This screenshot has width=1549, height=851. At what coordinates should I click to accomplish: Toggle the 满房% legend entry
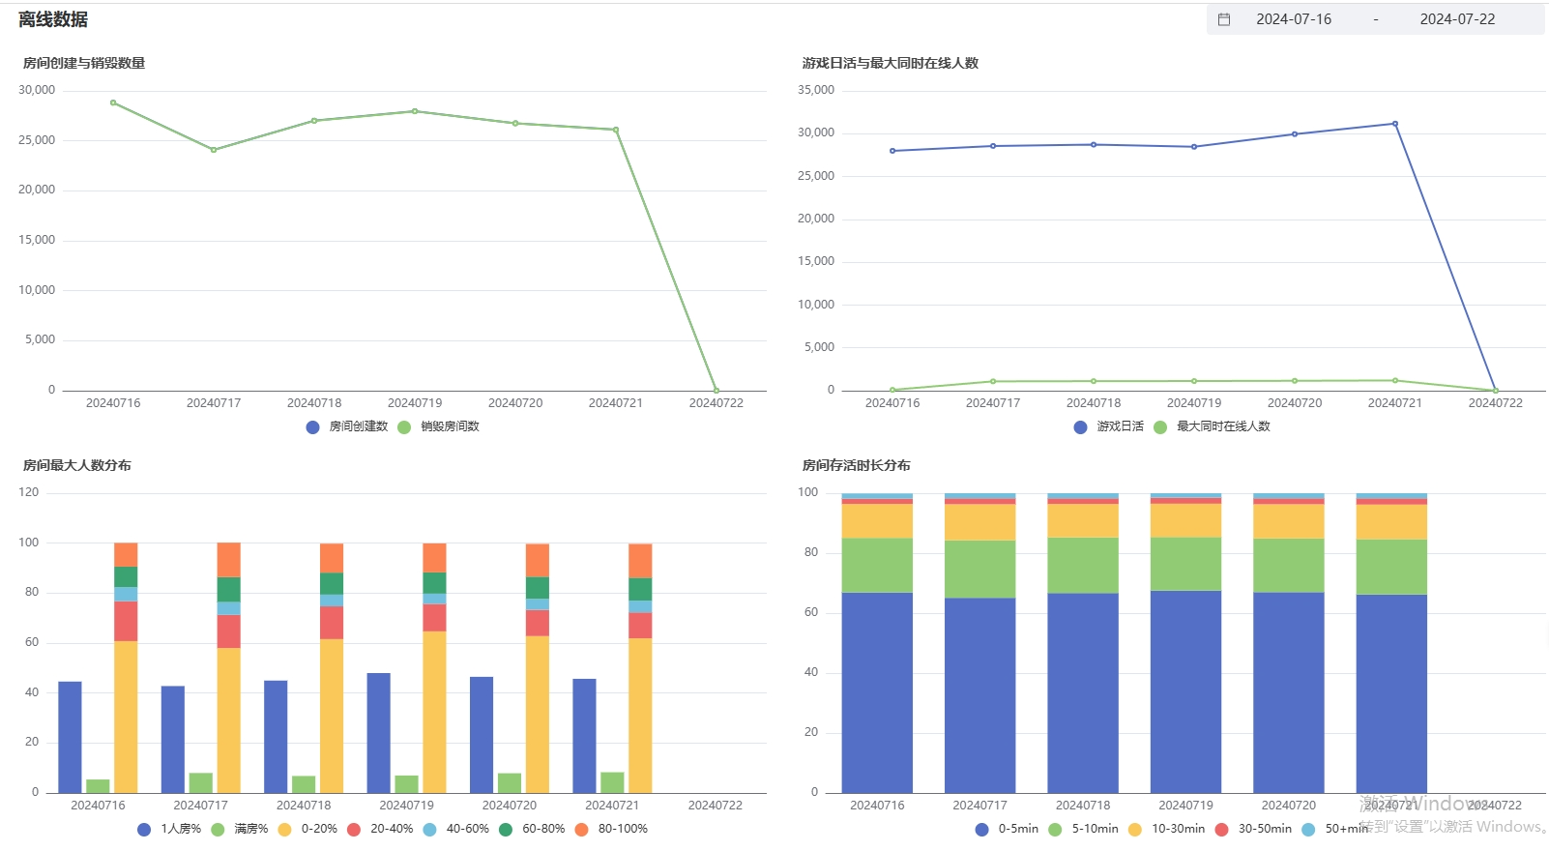coord(239,829)
